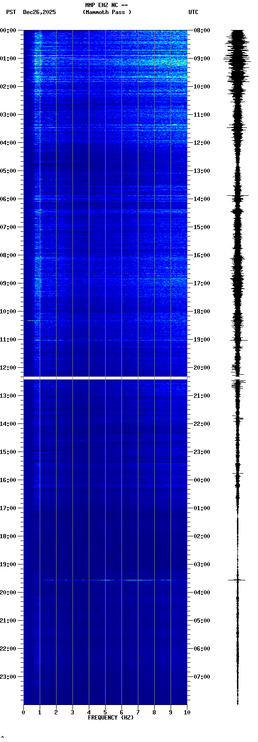Click the frequency axis tick label 6

click(122, 712)
